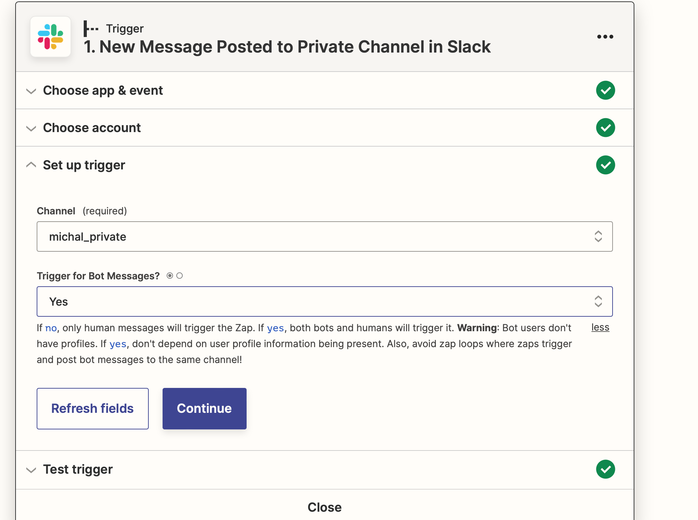Click the Slack app logo icon
Screen dimensions: 698x520
(x=50, y=37)
